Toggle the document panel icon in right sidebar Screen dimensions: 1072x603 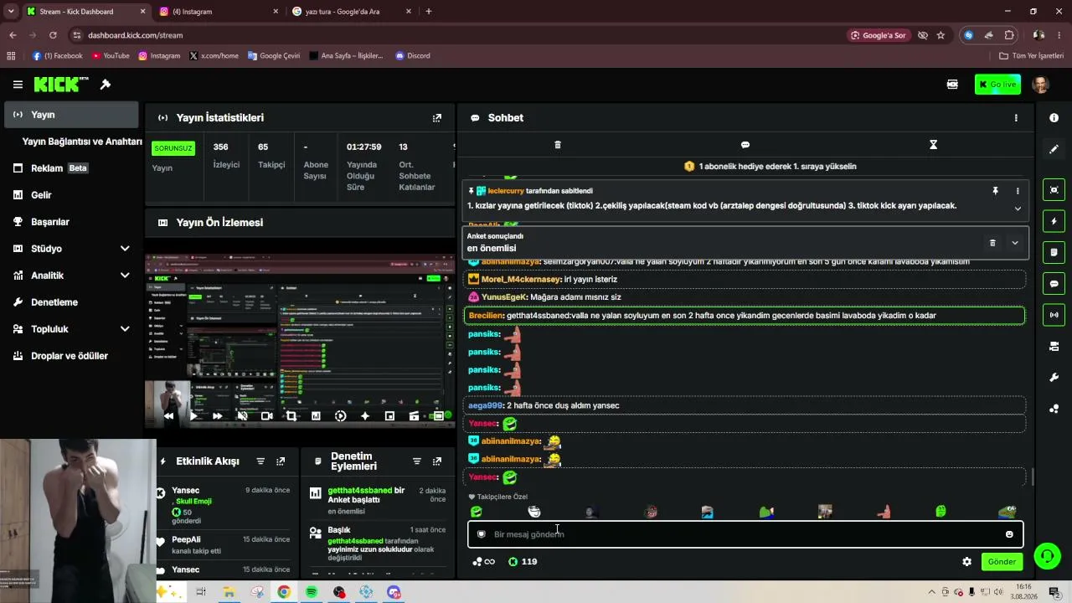pos(1054,252)
